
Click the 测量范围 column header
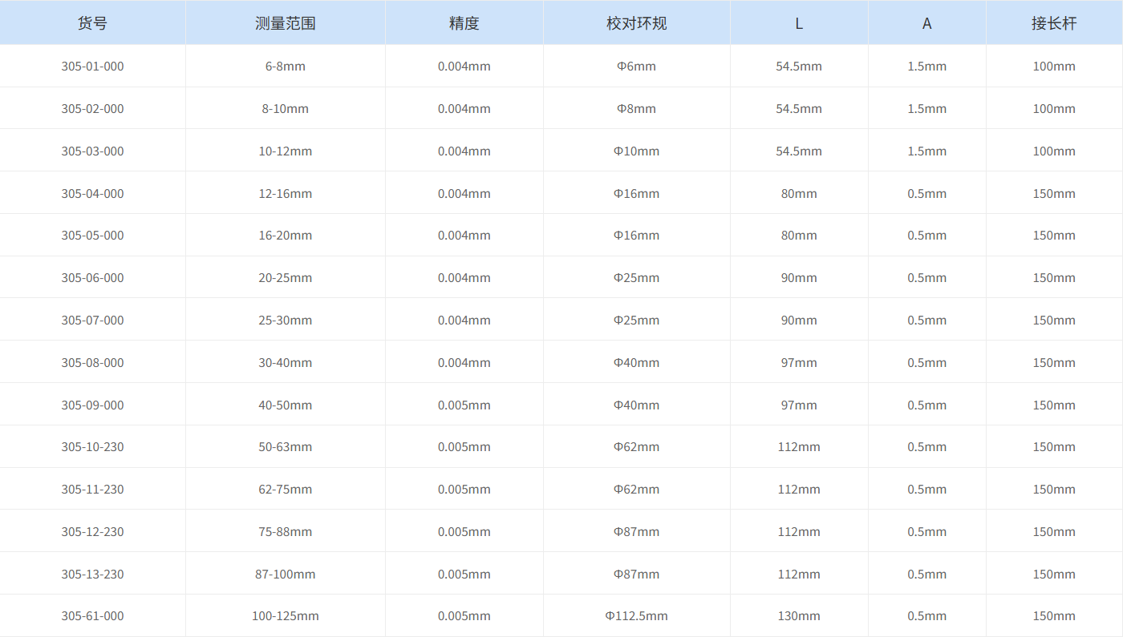click(285, 22)
